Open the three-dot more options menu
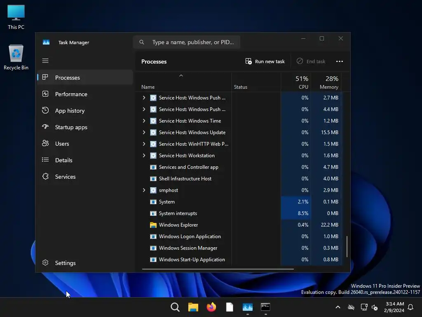This screenshot has height=317, width=422. coord(340,61)
